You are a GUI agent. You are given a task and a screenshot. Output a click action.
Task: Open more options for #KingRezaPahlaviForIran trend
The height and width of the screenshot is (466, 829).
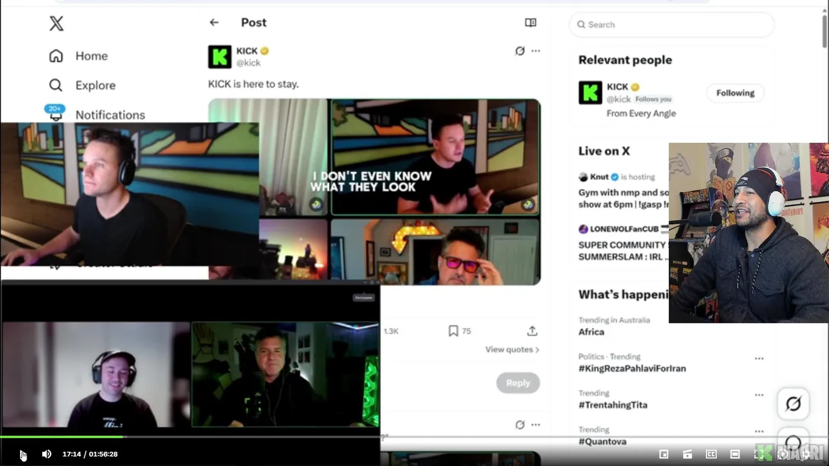[759, 358]
